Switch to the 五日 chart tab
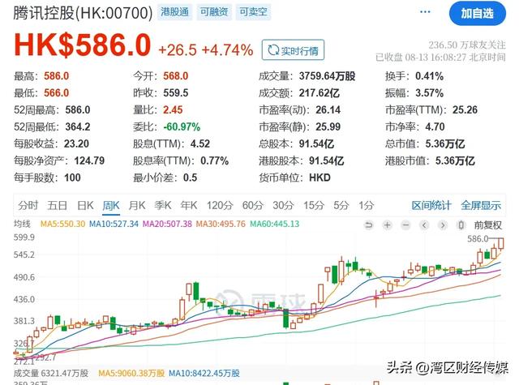Viewport: 519px width, 385px height. 58,205
